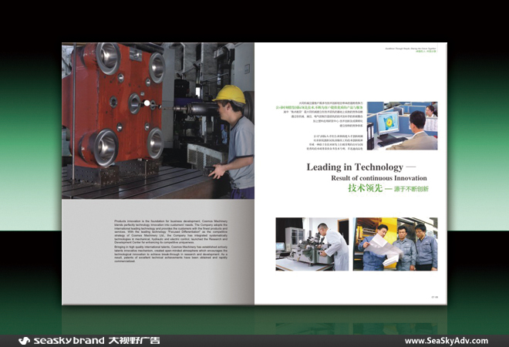Screen dimensions: 509x347
Task: Click the page number at bottom right
Action: click(433, 295)
